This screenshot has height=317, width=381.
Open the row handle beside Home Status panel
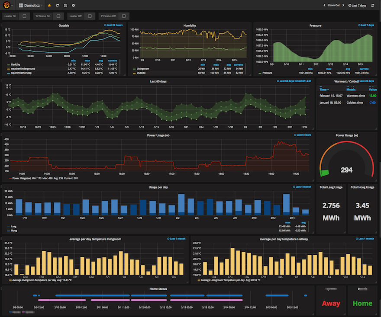[x=1, y=288]
